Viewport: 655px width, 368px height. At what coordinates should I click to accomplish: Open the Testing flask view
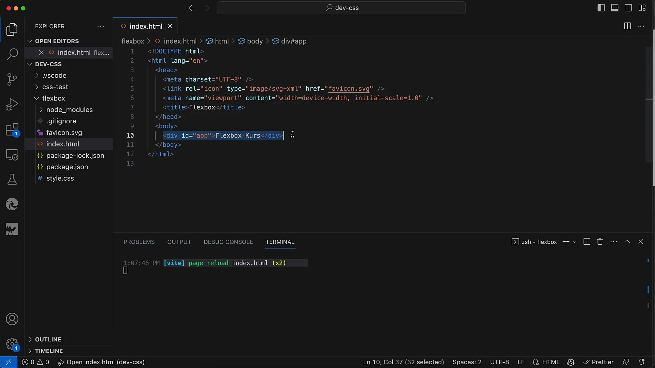point(12,179)
